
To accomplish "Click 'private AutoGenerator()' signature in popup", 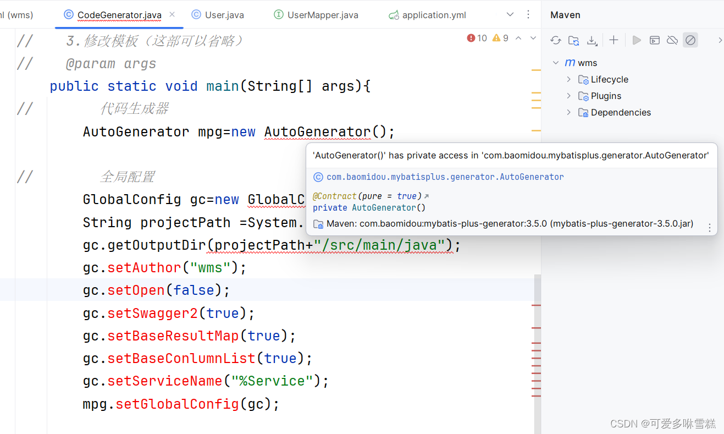I will coord(369,207).
